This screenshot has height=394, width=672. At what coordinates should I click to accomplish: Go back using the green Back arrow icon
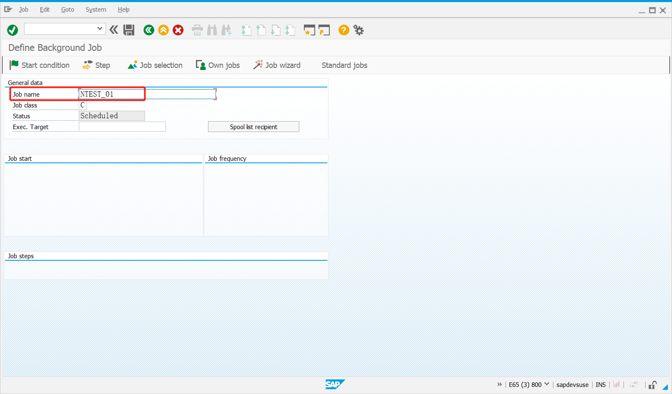point(149,30)
